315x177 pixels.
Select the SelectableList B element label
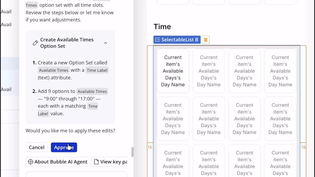(x=177, y=40)
